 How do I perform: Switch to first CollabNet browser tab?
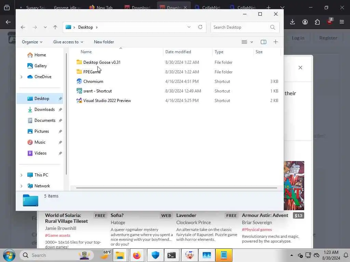pyautogui.click(x=207, y=8)
